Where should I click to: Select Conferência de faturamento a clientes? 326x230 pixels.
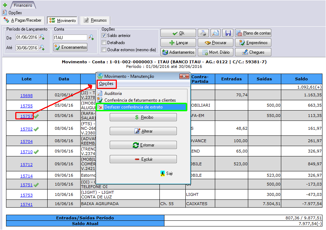pos(140,100)
